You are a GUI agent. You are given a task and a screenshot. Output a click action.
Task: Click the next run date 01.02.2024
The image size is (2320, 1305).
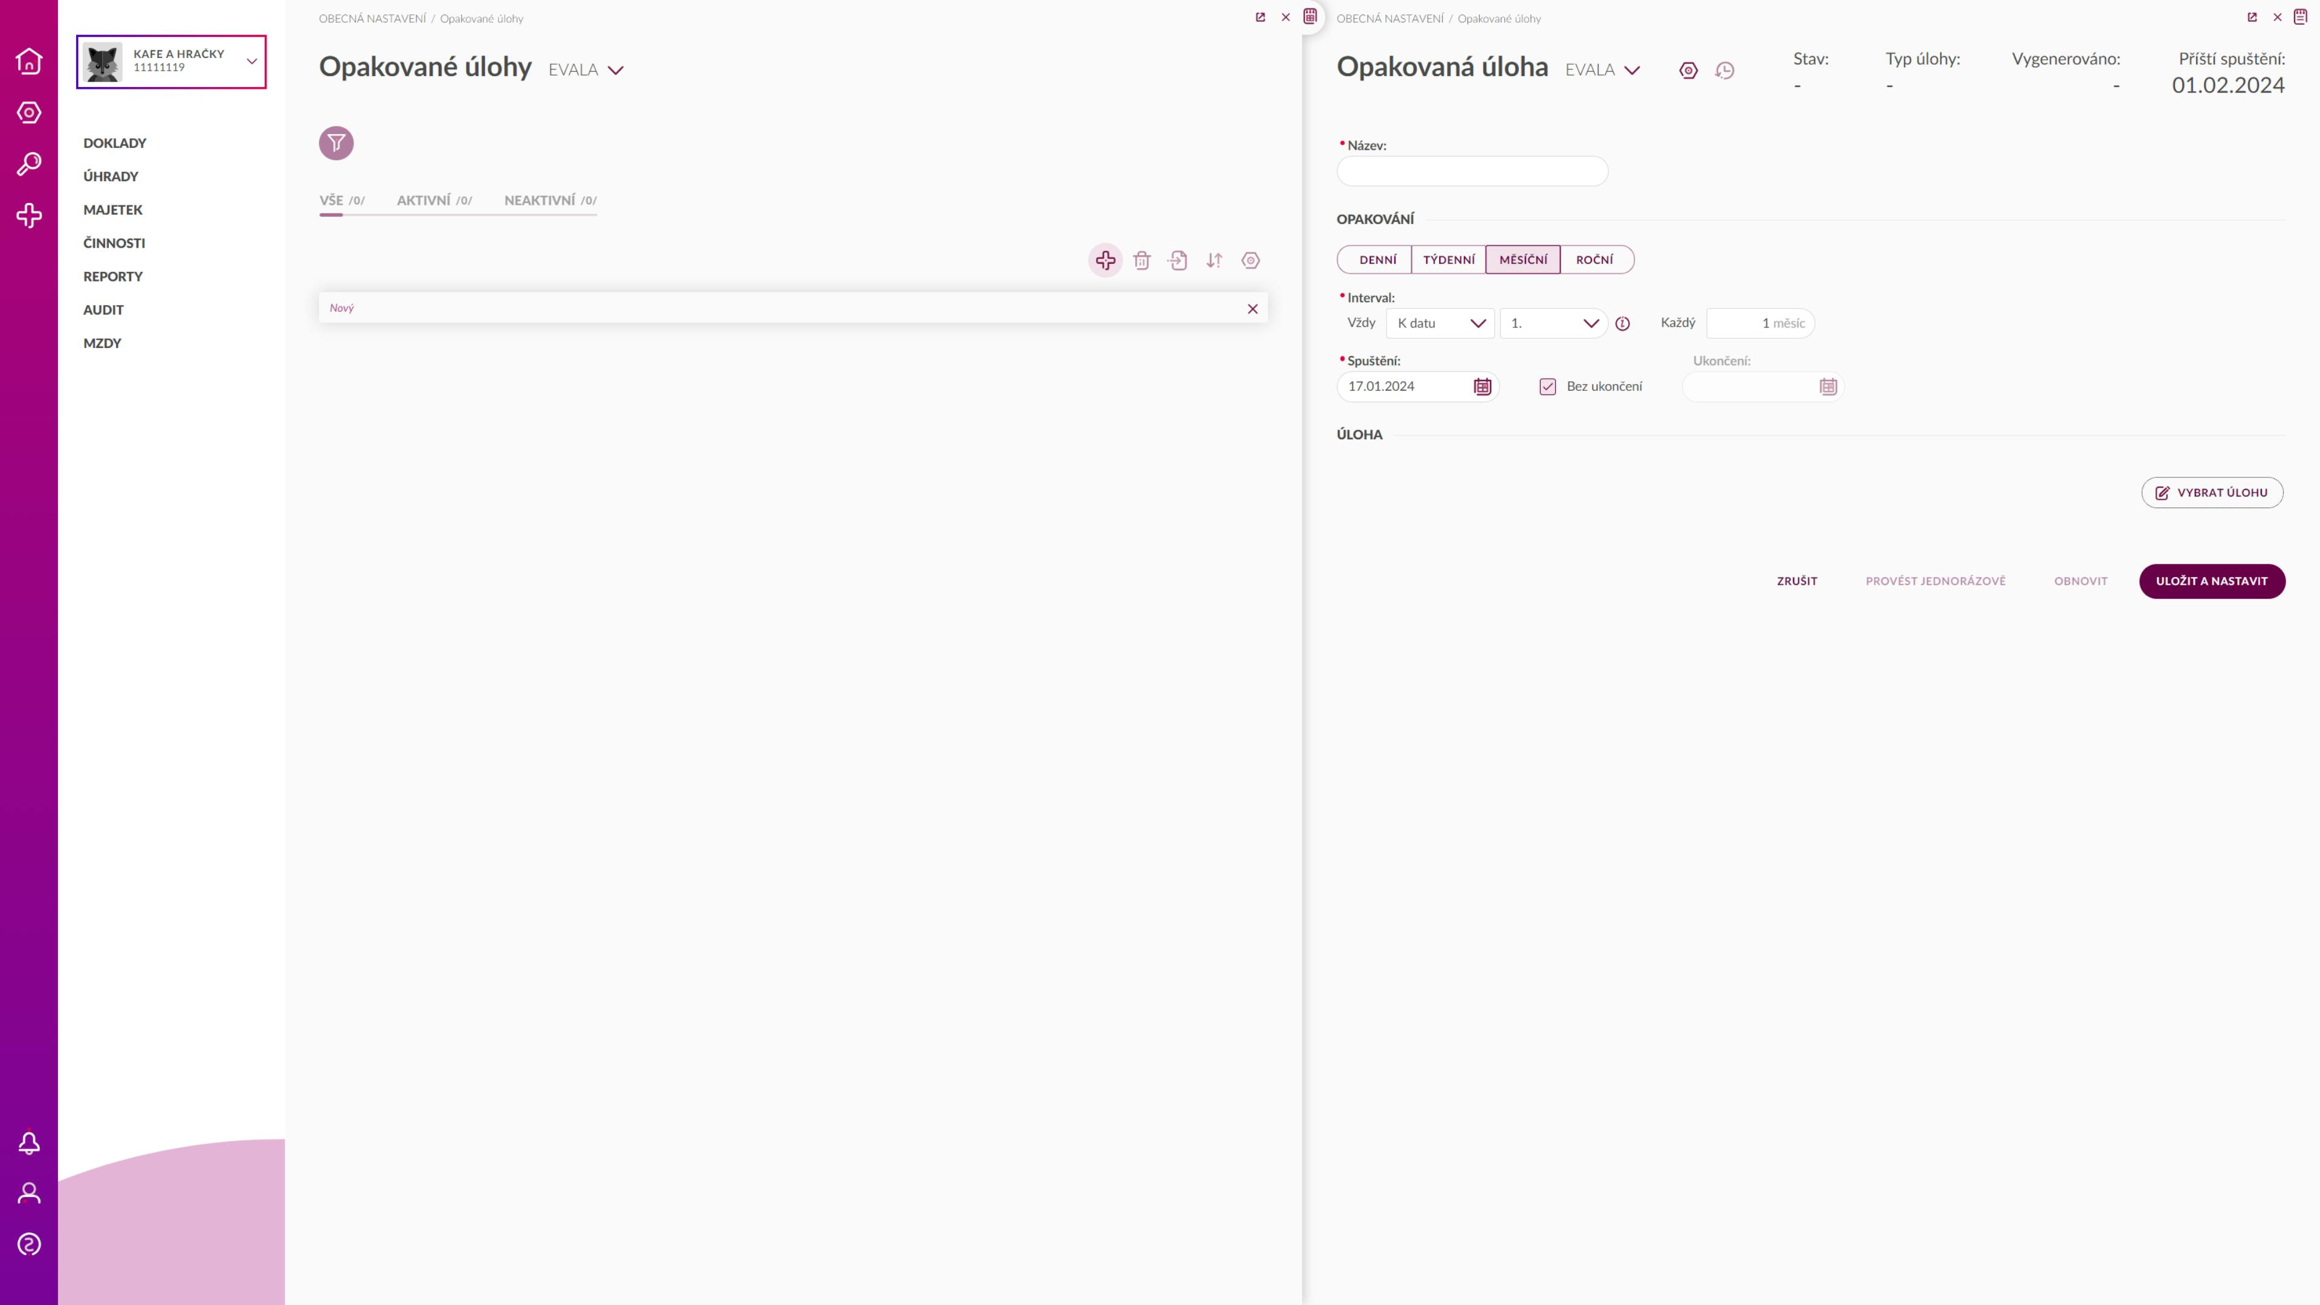click(2228, 85)
